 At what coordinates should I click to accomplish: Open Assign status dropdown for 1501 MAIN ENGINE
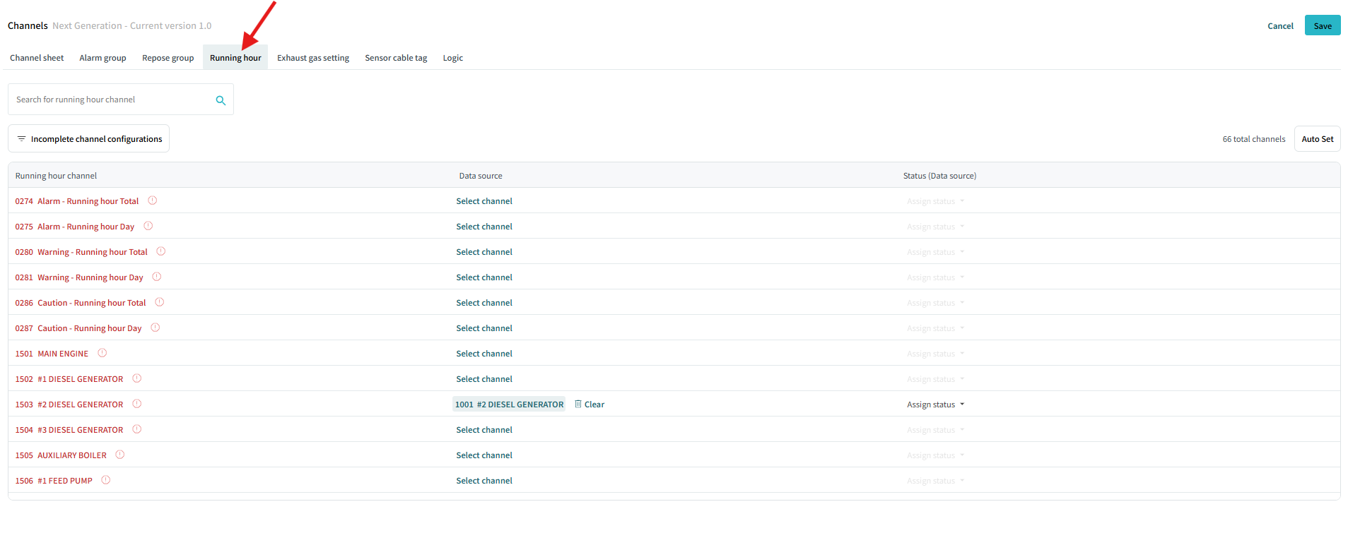935,354
